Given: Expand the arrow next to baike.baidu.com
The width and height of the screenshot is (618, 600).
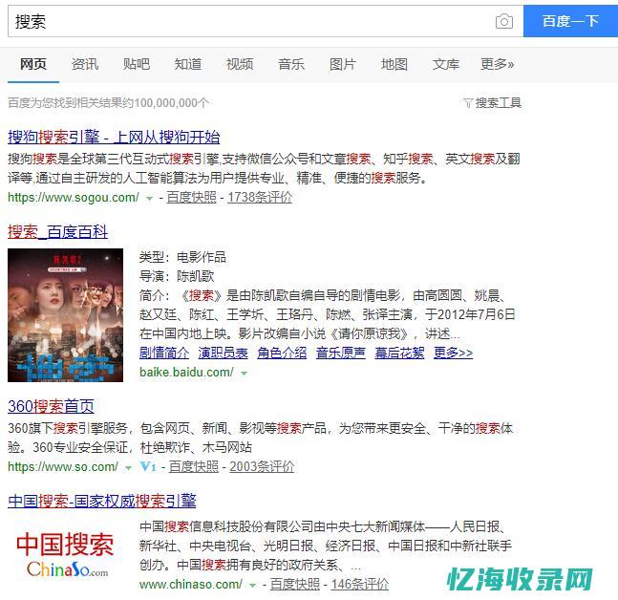Looking at the screenshot, I should coord(244,373).
